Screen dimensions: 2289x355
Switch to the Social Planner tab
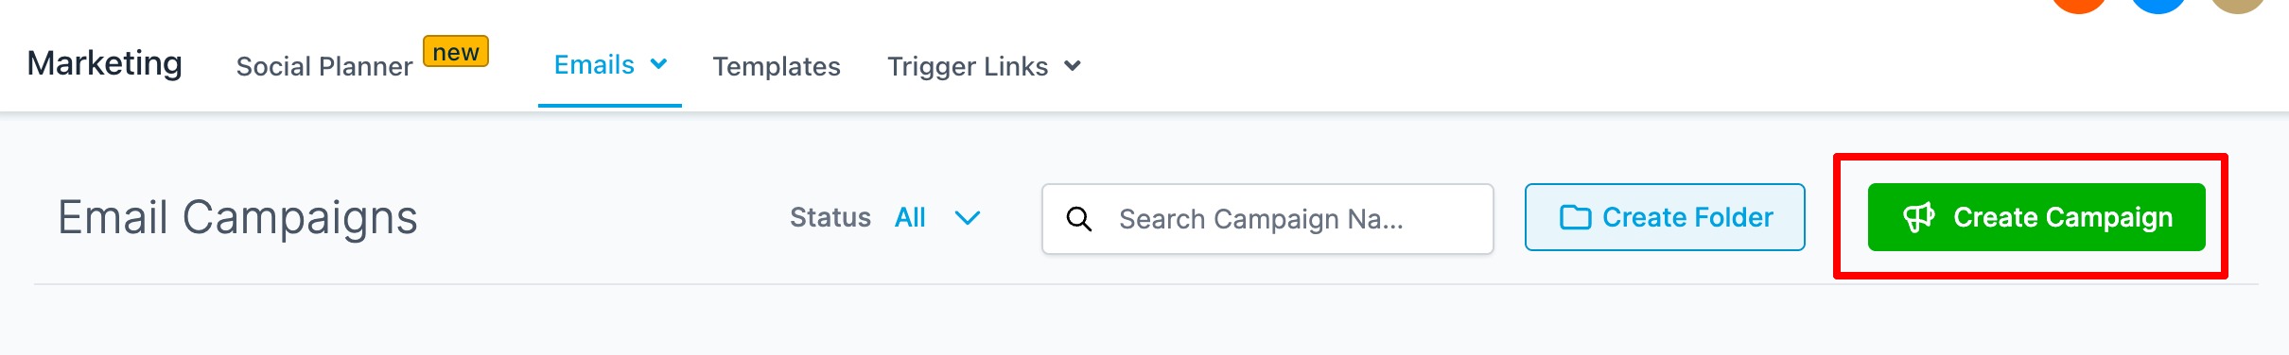324,66
